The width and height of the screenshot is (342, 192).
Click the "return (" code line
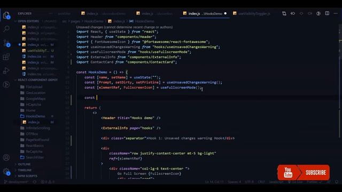(92, 108)
